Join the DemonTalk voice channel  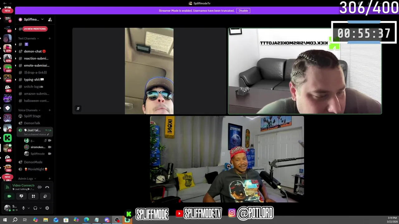coord(35,123)
